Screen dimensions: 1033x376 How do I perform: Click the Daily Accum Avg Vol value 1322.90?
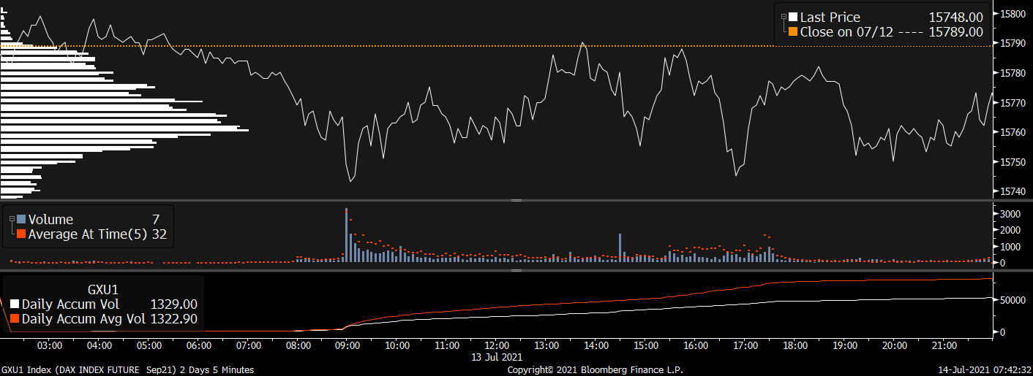[x=173, y=319]
